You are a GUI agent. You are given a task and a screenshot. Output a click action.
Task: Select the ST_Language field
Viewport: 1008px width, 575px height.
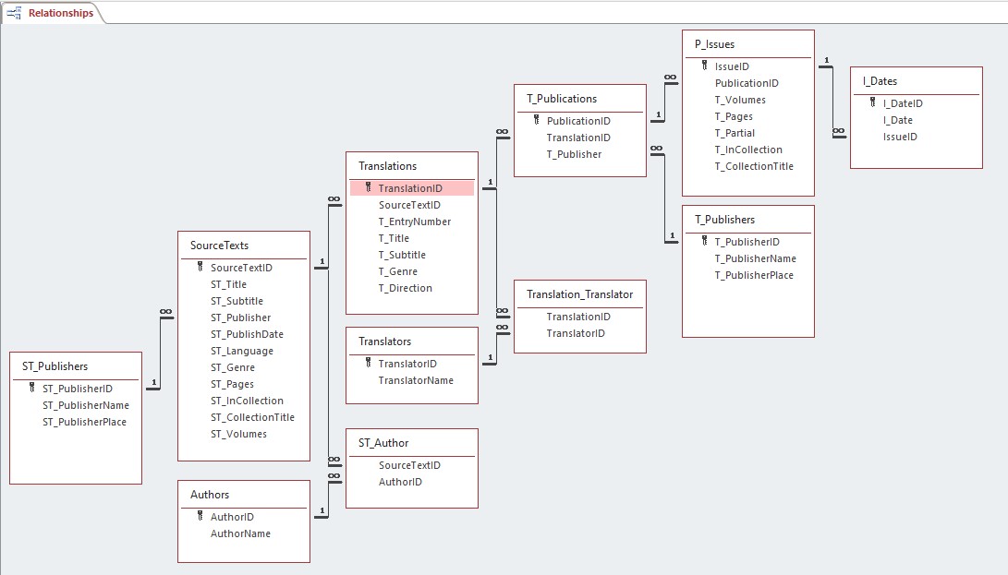(x=242, y=351)
